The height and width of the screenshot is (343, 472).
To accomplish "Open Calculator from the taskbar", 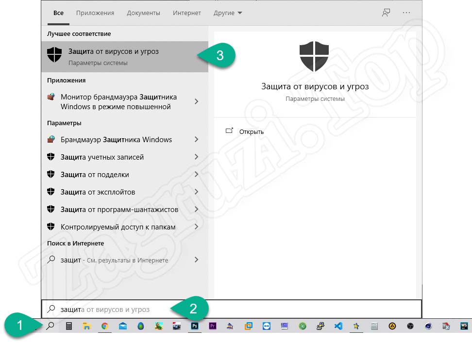I will click(x=68, y=326).
